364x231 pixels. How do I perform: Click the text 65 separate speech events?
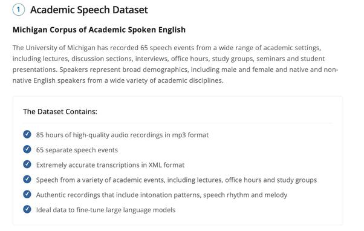tap(77, 150)
